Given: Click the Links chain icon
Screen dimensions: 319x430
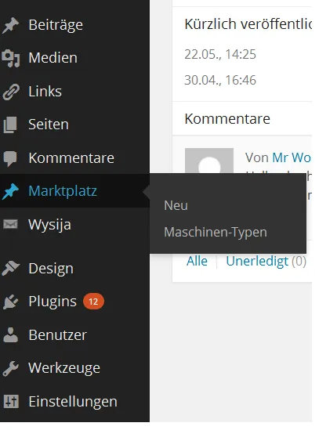Looking at the screenshot, I should coord(11,92).
